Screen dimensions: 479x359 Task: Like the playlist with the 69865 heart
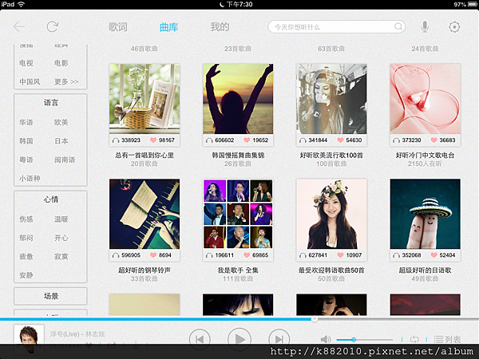(247, 255)
